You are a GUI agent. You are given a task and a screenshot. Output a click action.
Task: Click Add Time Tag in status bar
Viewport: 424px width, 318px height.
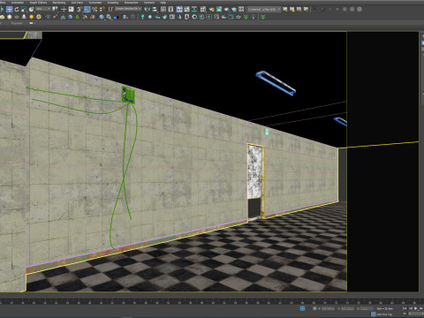click(384, 314)
